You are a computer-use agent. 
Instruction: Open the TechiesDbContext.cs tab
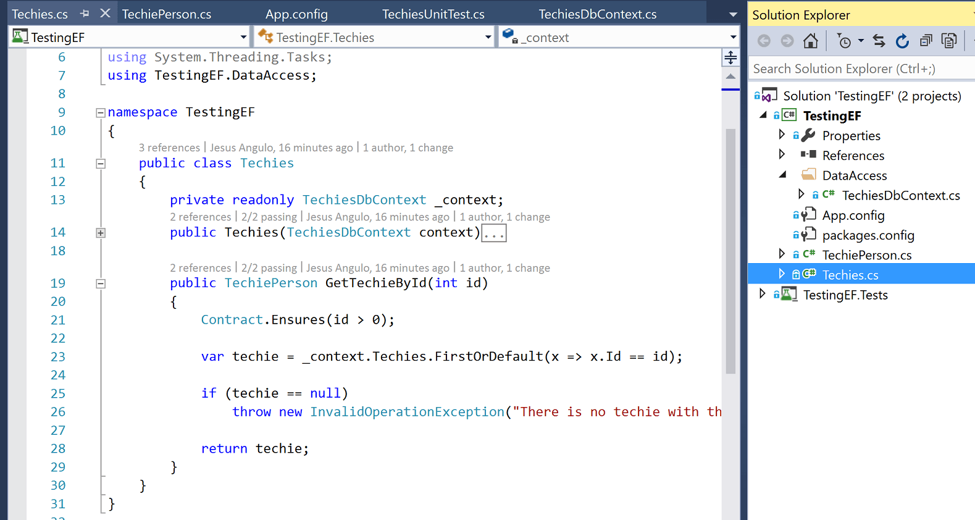[x=597, y=14]
